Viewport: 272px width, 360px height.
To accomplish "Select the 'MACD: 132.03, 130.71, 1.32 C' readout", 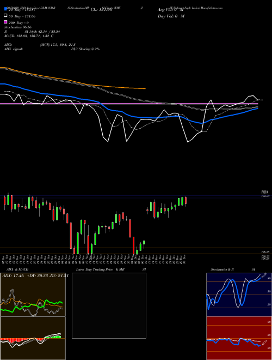I will [29, 36].
